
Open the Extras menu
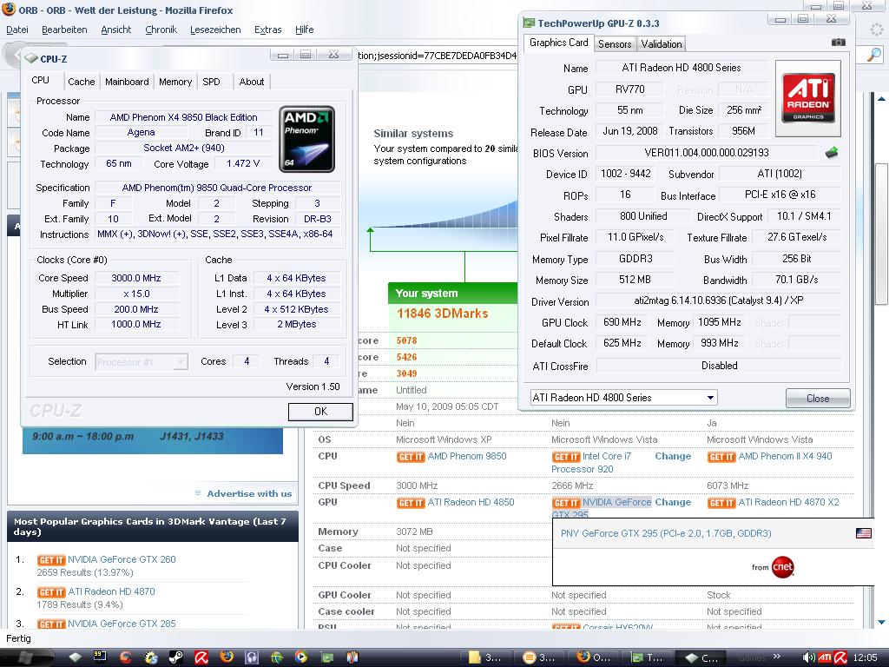(267, 30)
